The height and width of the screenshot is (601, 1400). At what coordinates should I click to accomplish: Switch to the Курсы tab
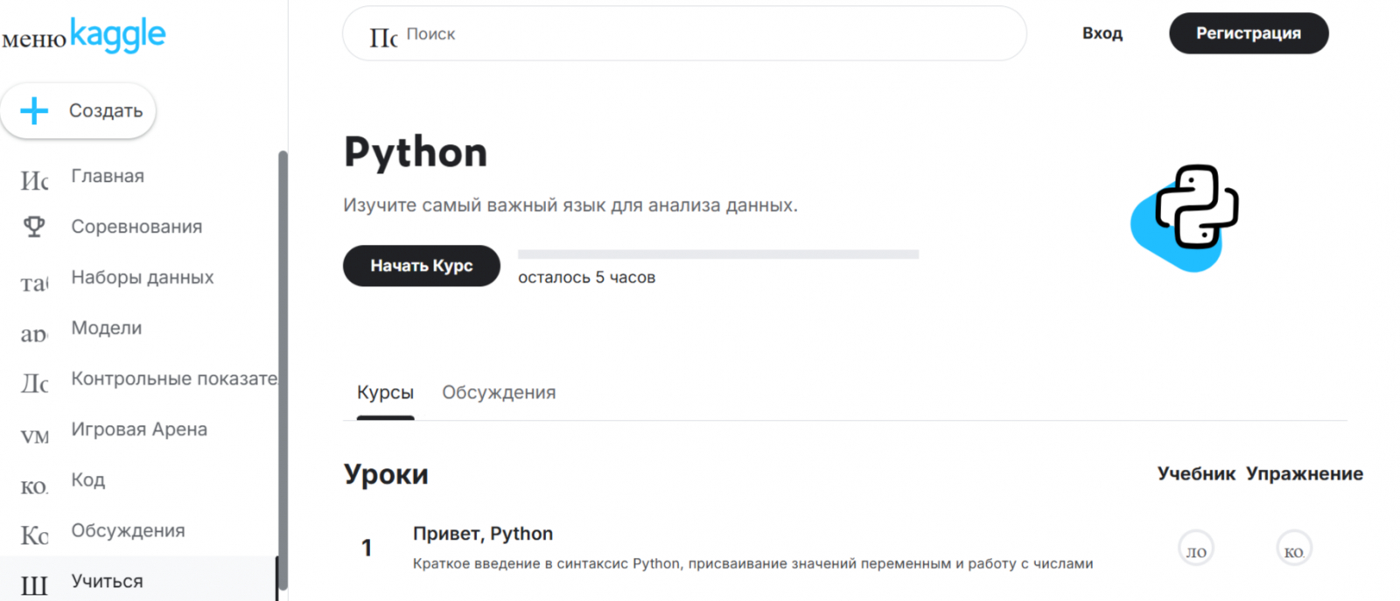[x=385, y=393]
